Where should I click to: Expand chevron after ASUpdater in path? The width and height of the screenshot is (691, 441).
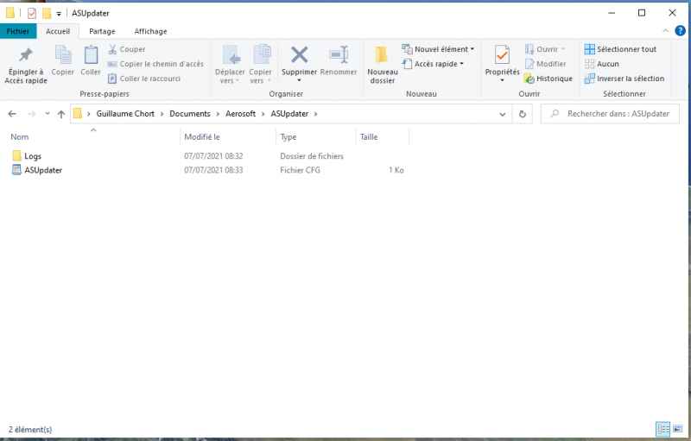(315, 114)
